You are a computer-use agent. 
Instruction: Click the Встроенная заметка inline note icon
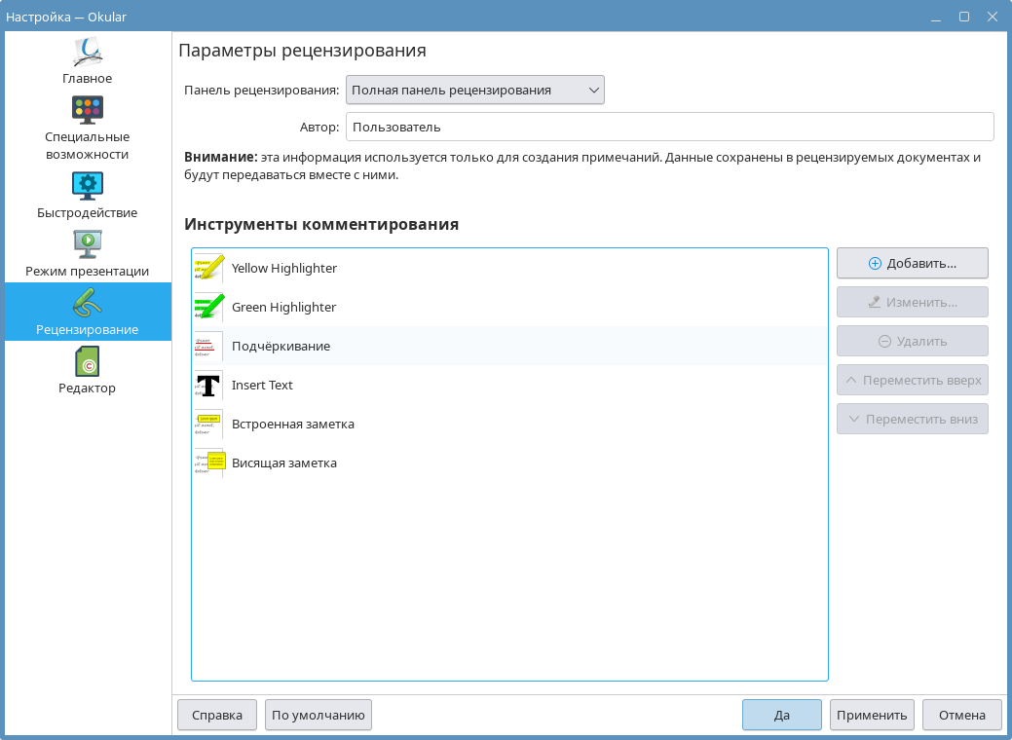click(x=209, y=424)
